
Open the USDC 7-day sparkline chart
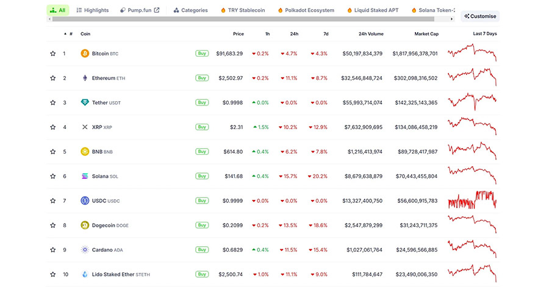pyautogui.click(x=472, y=200)
